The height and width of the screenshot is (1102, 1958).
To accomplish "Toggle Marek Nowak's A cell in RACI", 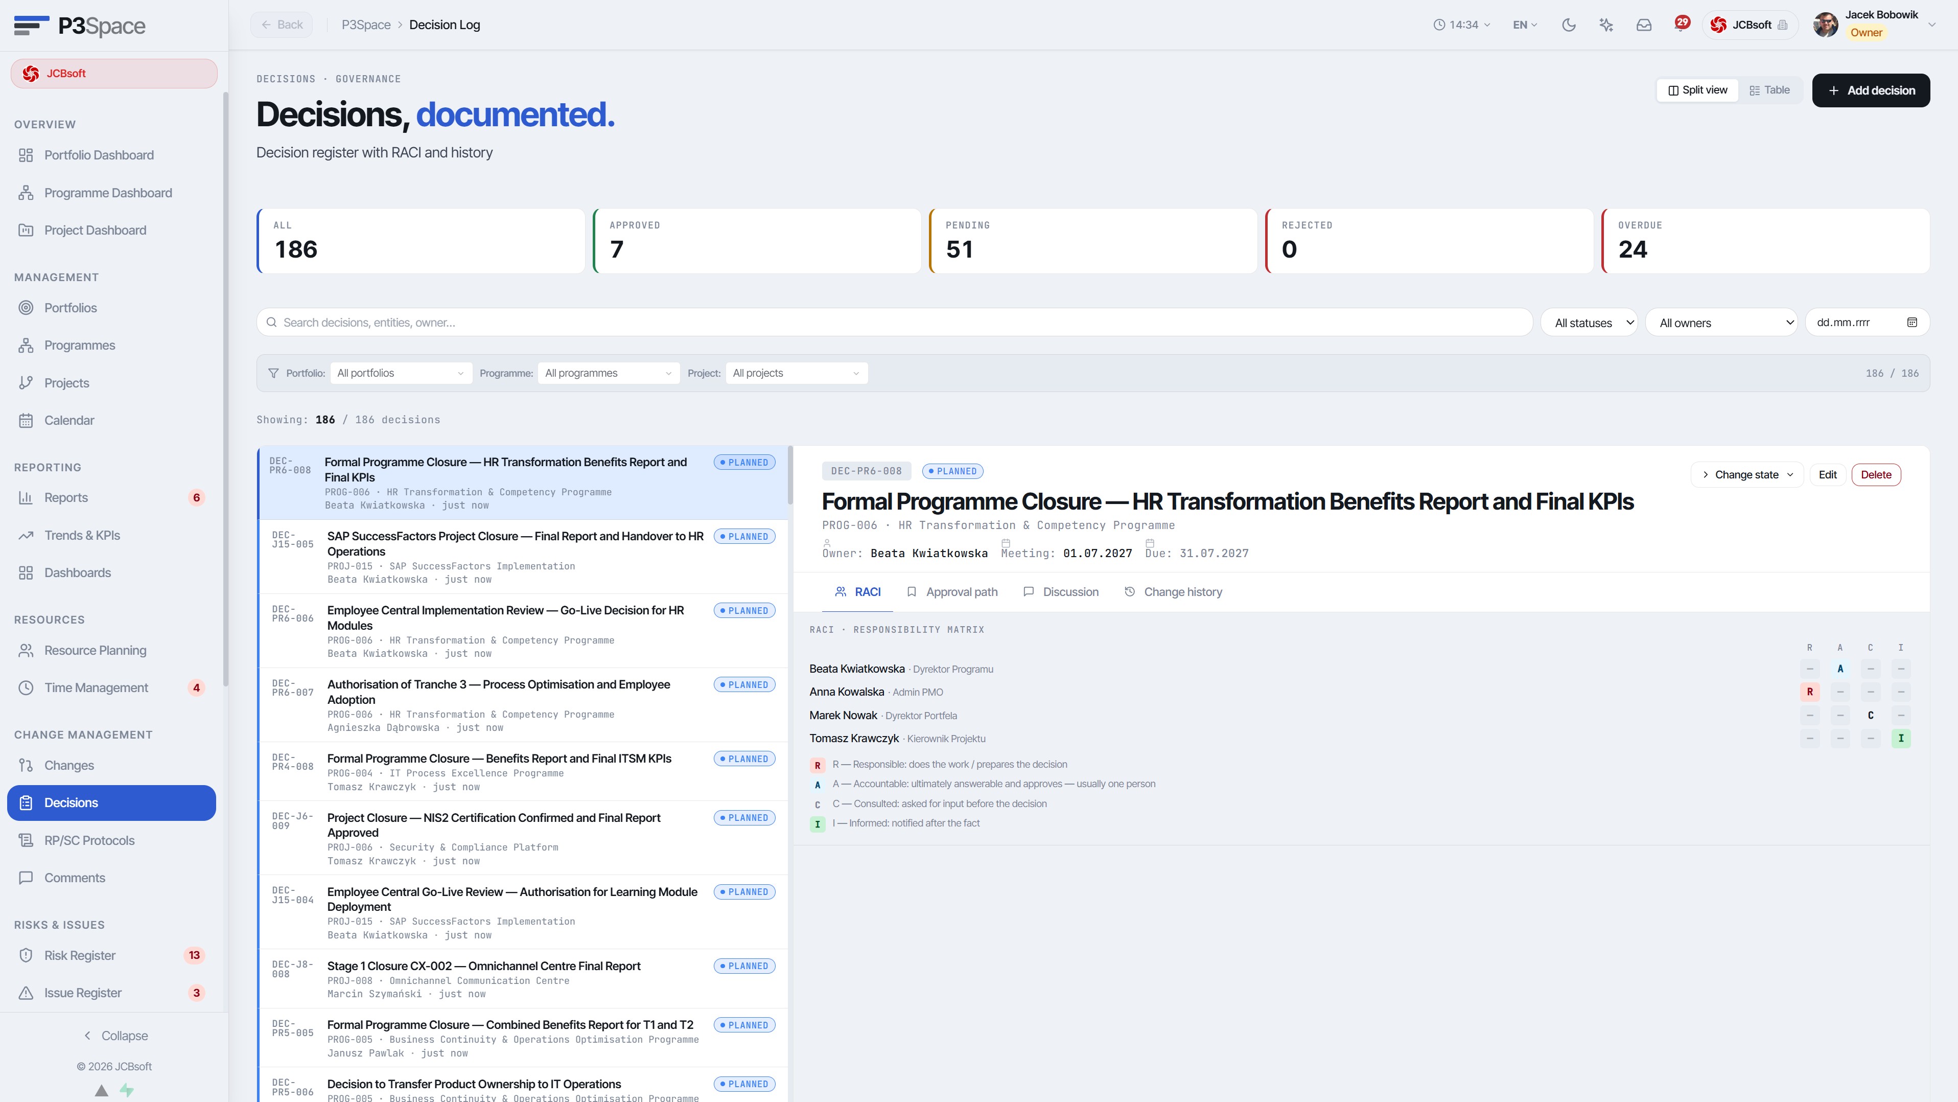I will (x=1840, y=716).
